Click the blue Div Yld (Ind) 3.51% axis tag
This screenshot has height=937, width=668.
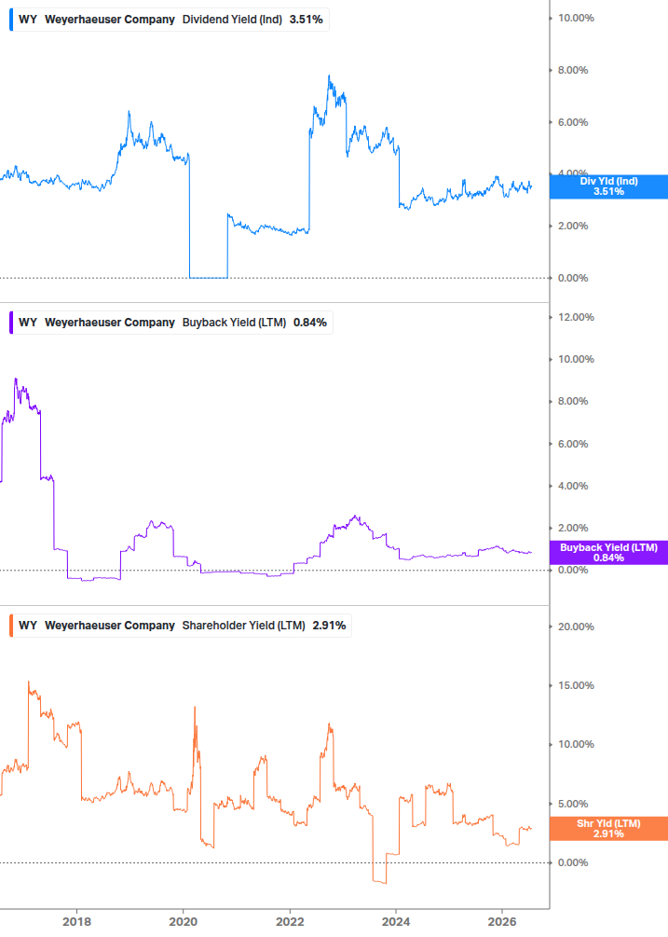pyautogui.click(x=608, y=186)
